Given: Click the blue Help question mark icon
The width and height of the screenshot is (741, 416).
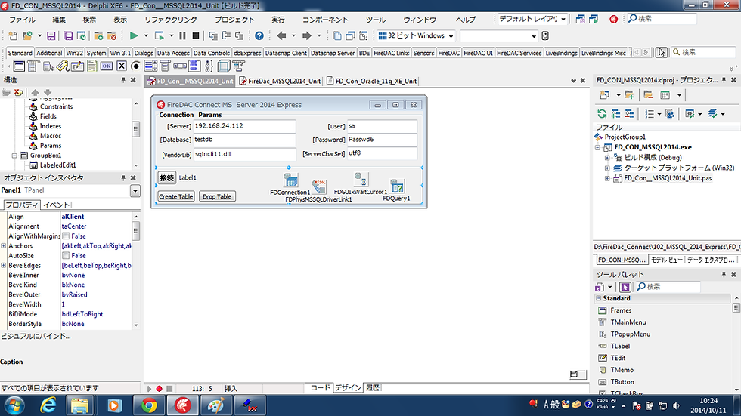Looking at the screenshot, I should pyautogui.click(x=259, y=35).
